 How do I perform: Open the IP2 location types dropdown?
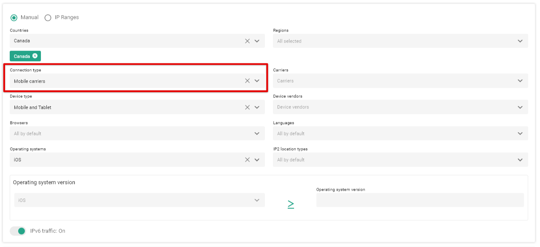[400, 160]
